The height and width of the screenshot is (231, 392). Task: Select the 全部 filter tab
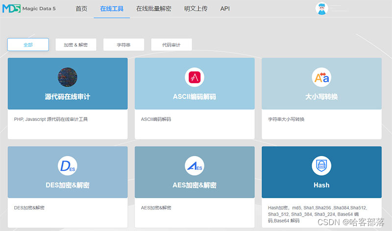pyautogui.click(x=28, y=45)
